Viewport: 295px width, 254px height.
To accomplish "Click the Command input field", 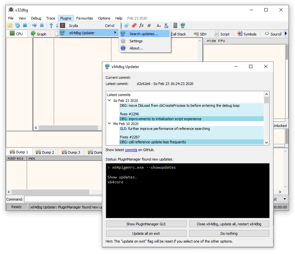I will (x=63, y=199).
